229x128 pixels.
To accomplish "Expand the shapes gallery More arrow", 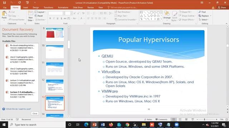I will pyautogui.click(x=161, y=19).
